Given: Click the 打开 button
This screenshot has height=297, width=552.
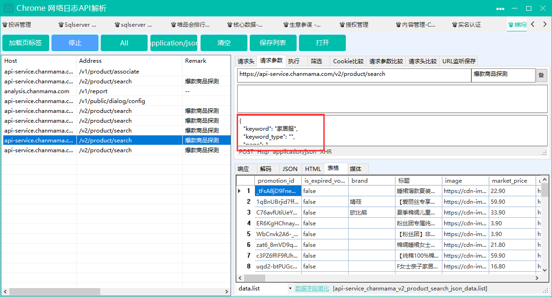Looking at the screenshot, I should pyautogui.click(x=322, y=43).
